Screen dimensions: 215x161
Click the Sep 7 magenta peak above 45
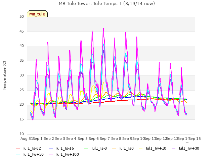[x=103, y=29]
